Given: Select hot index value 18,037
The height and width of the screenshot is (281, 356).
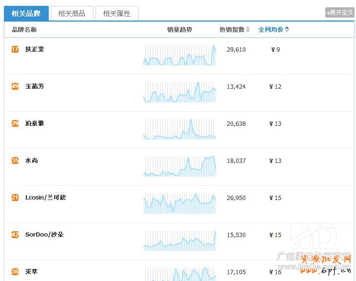Looking at the screenshot, I should (x=236, y=161).
